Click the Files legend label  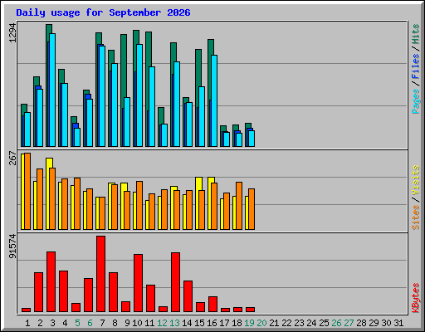click(416, 66)
